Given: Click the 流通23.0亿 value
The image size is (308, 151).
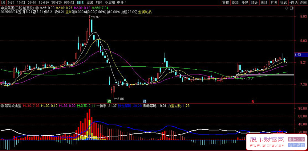Looking at the screenshot, I should tap(129, 12).
